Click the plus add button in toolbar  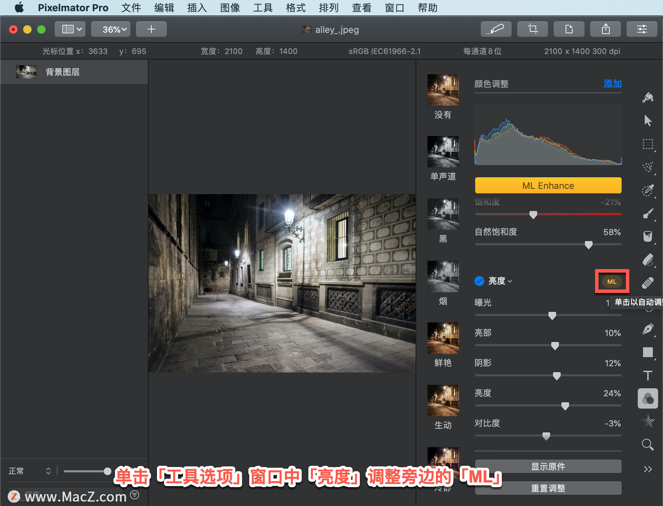click(151, 29)
